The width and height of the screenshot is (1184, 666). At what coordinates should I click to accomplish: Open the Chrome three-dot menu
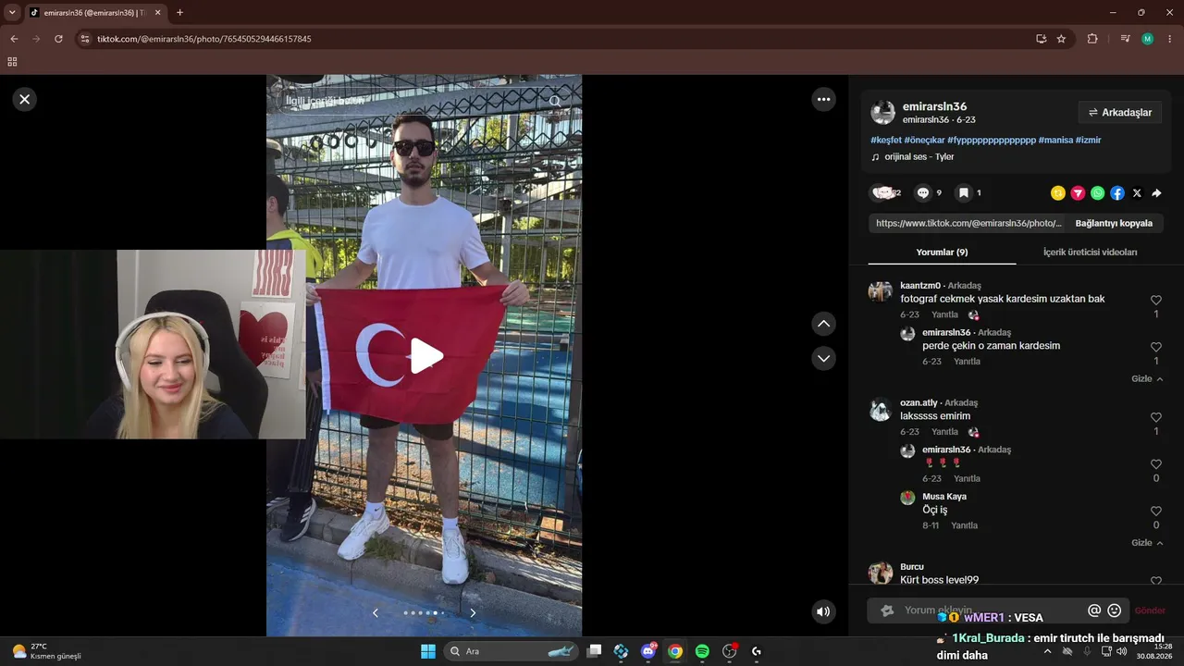point(1168,39)
